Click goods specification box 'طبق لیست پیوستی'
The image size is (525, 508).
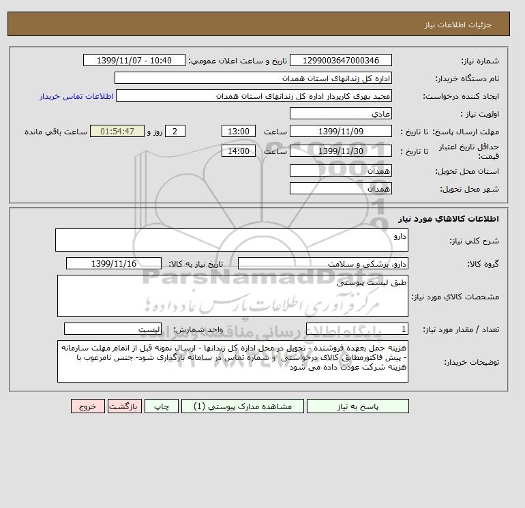click(232, 296)
